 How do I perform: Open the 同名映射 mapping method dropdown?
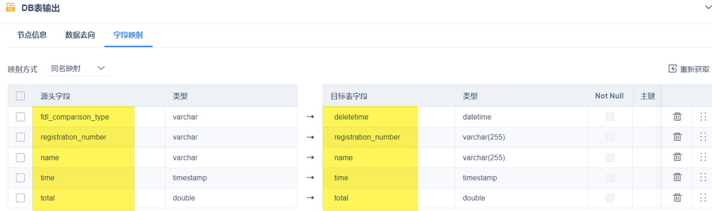(x=78, y=68)
